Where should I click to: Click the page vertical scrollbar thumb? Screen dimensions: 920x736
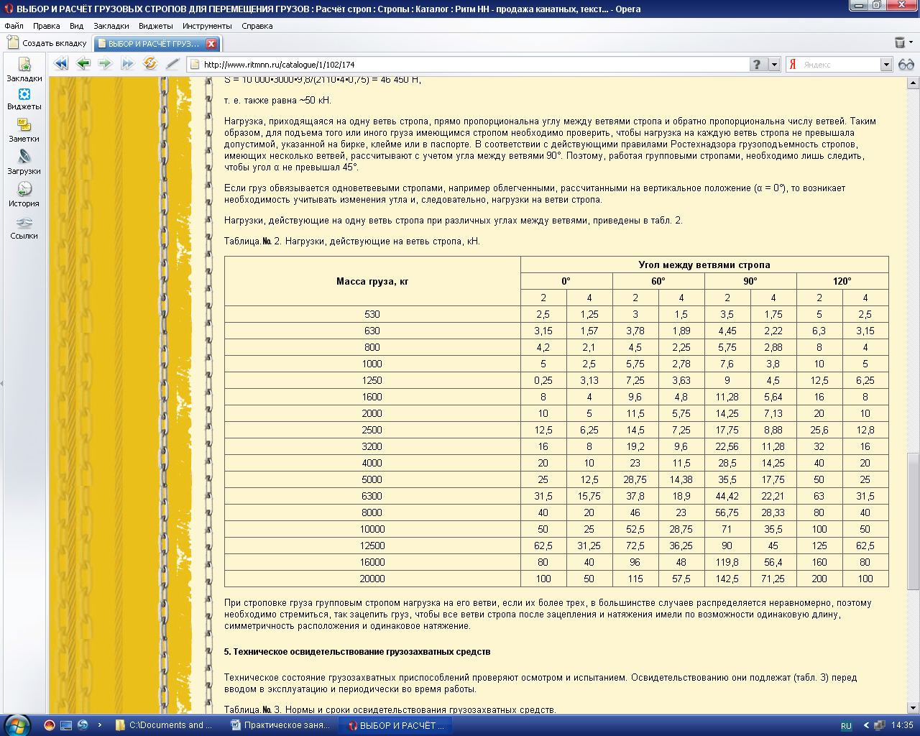913,520
